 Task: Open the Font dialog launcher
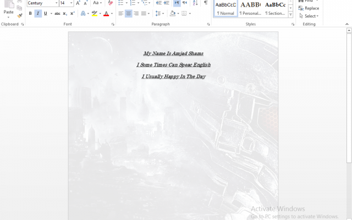(113, 24)
